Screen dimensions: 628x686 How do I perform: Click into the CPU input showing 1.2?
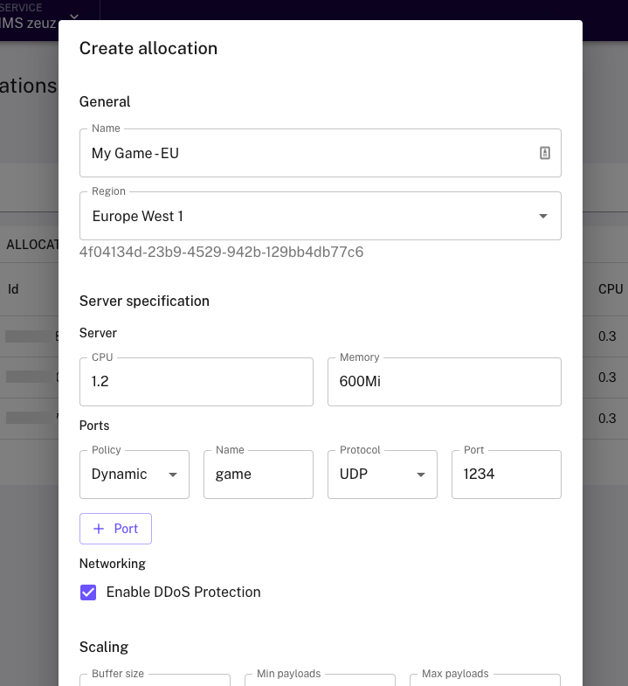pos(196,382)
